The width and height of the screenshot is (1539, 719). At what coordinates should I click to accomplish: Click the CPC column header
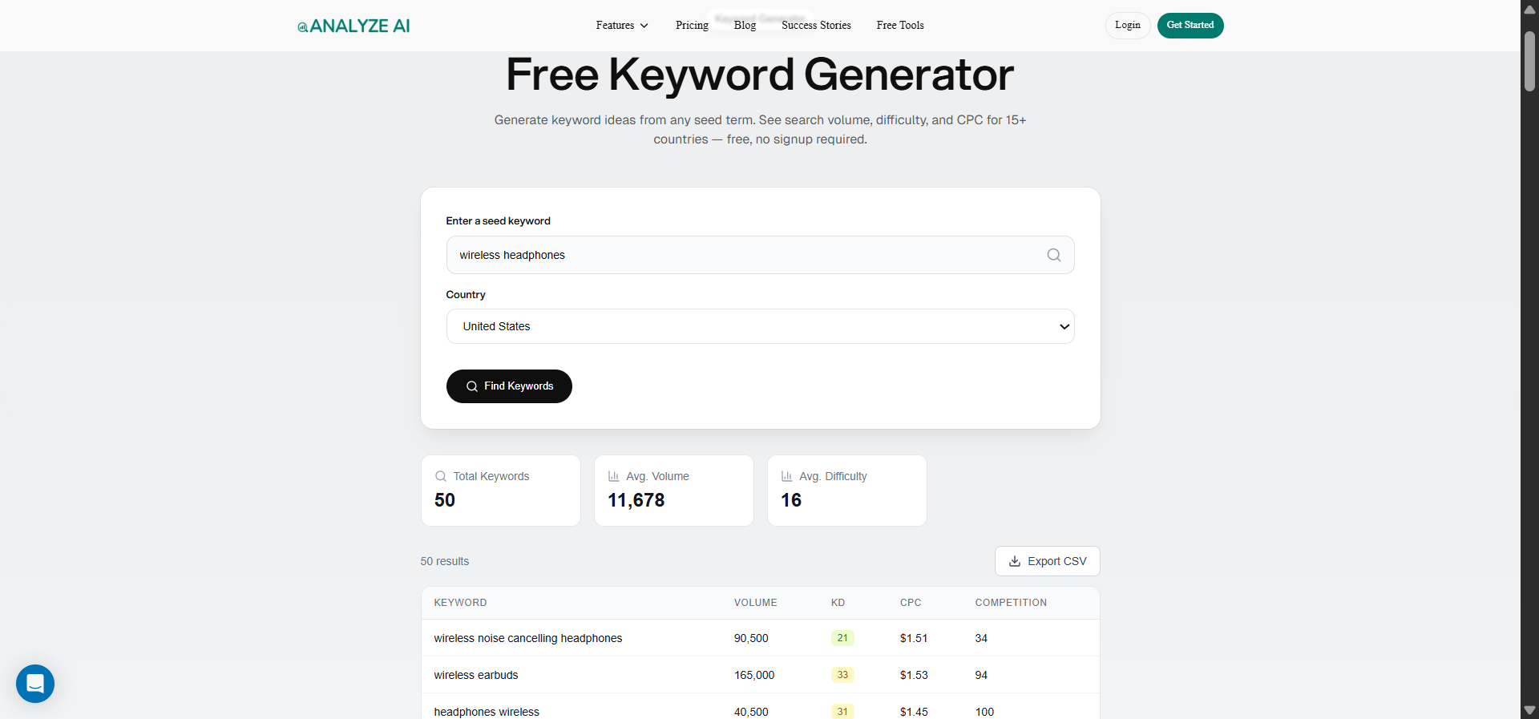911,603
